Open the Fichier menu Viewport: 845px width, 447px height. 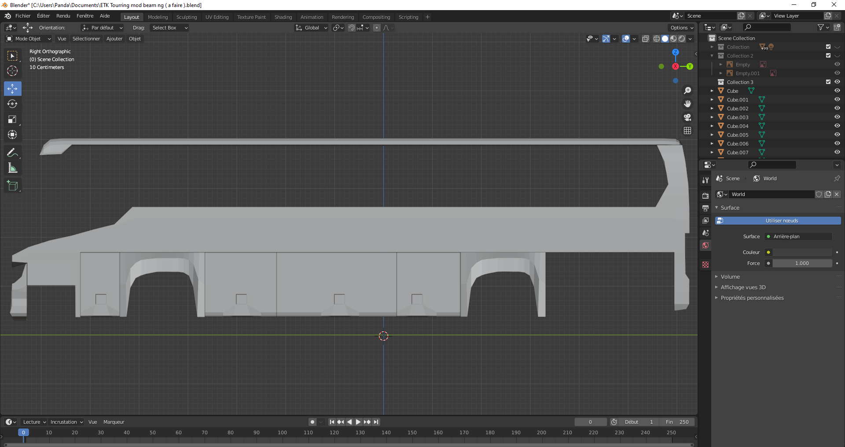click(x=23, y=16)
